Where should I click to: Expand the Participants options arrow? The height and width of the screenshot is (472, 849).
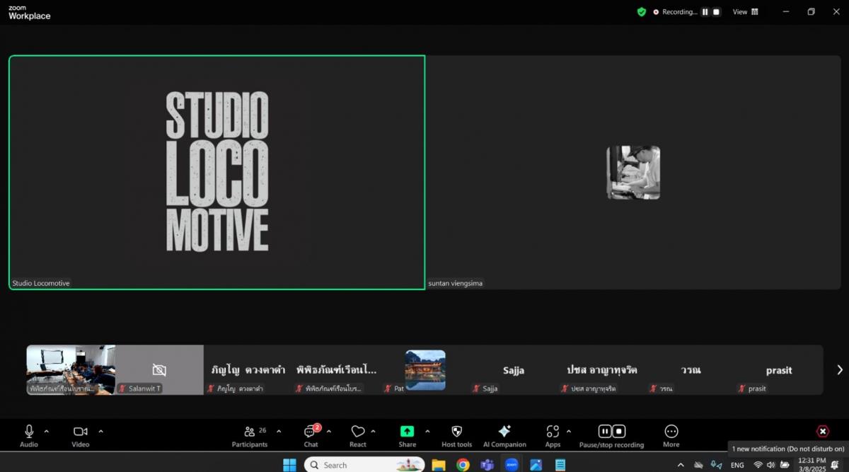pyautogui.click(x=279, y=431)
